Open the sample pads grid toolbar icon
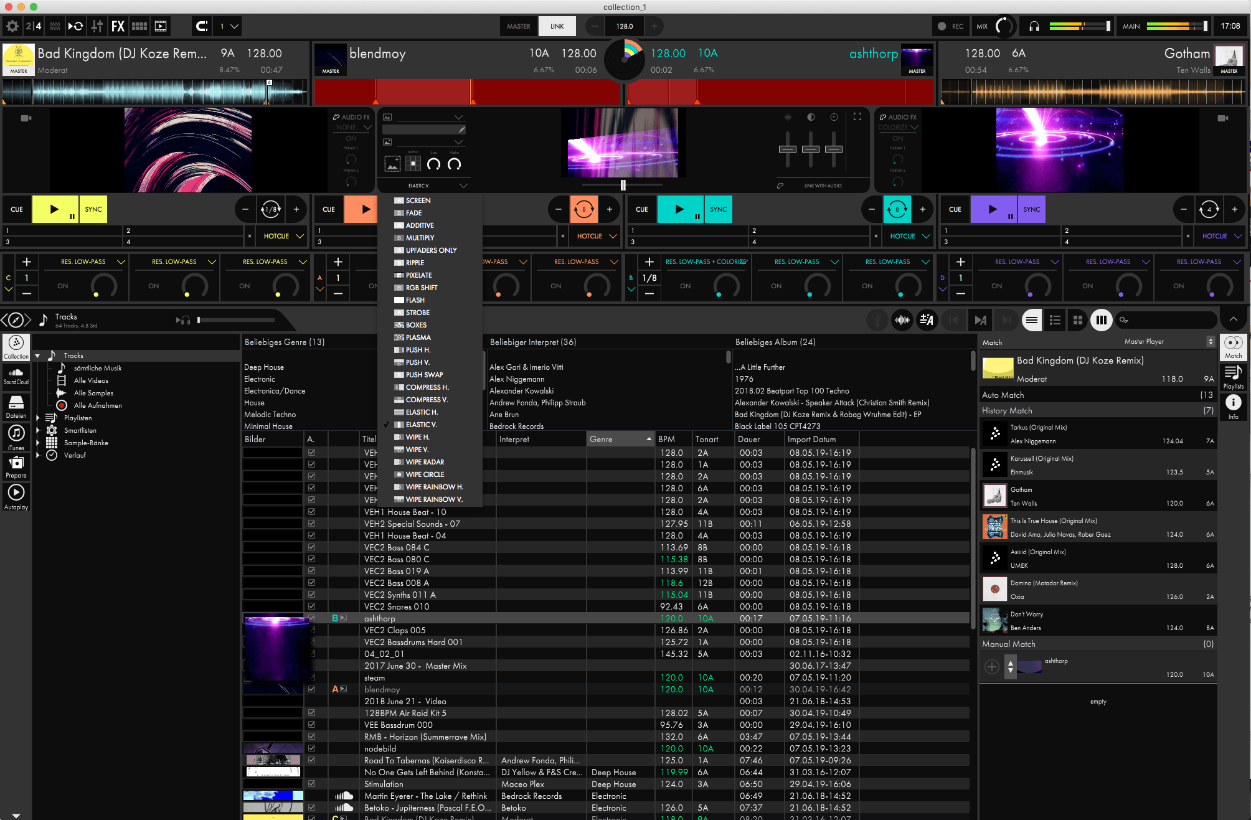This screenshot has height=820, width=1251. [139, 26]
